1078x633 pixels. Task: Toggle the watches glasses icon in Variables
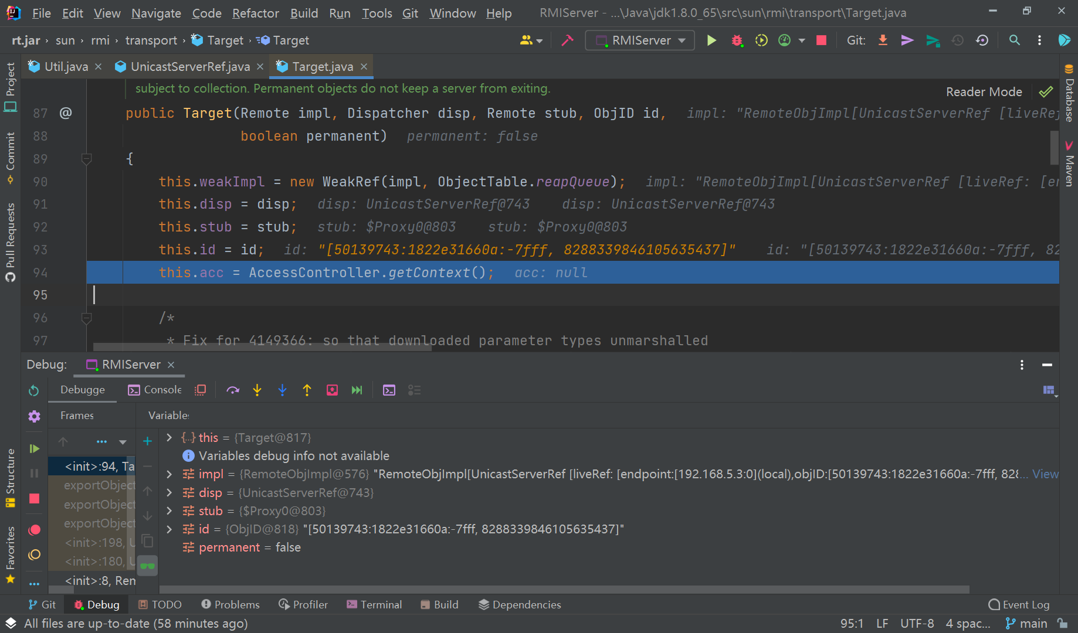pyautogui.click(x=147, y=566)
